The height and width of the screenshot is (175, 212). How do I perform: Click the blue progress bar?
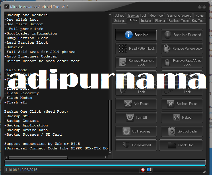point(105,163)
